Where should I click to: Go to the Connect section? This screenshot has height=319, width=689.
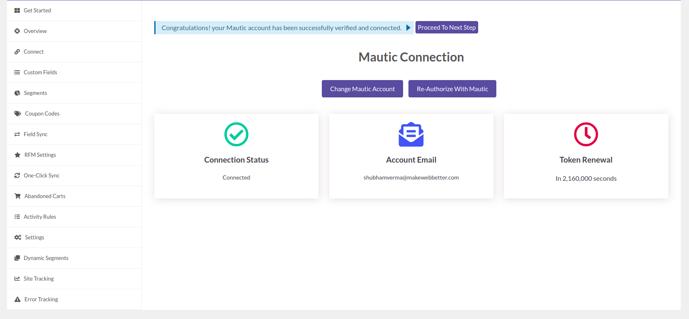pyautogui.click(x=74, y=52)
